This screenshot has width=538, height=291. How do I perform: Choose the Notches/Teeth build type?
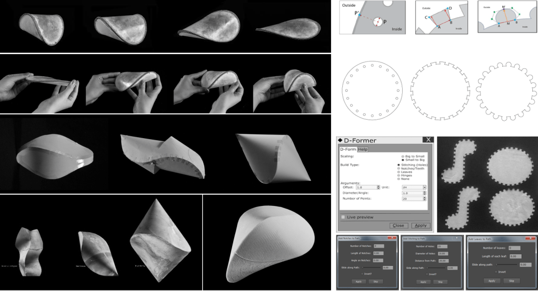point(398,168)
